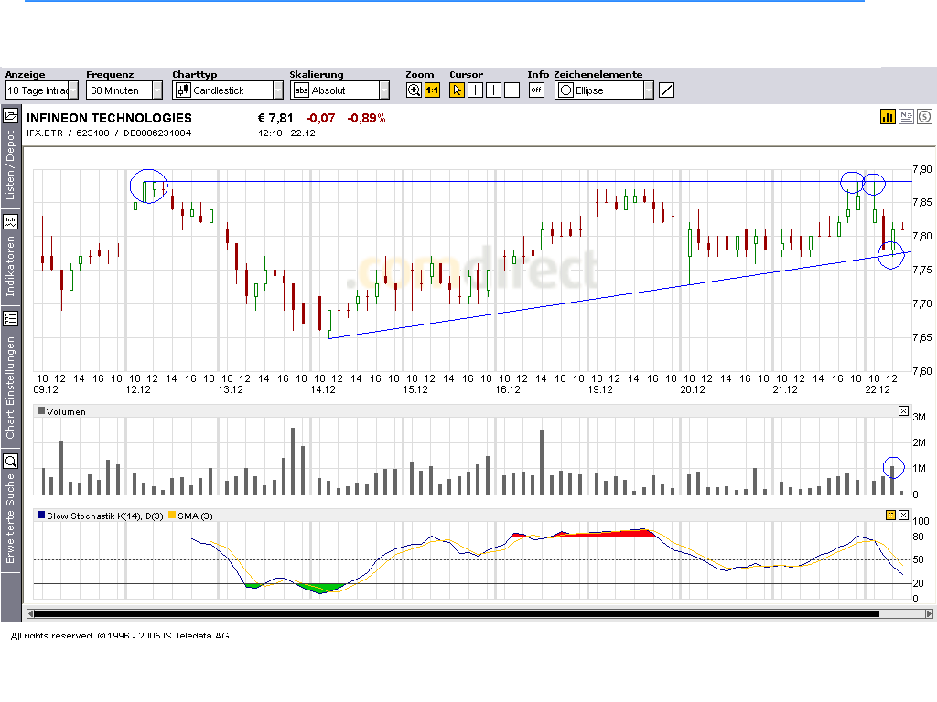Click the zoom-in magnifier icon
The width and height of the screenshot is (937, 702).
point(414,90)
